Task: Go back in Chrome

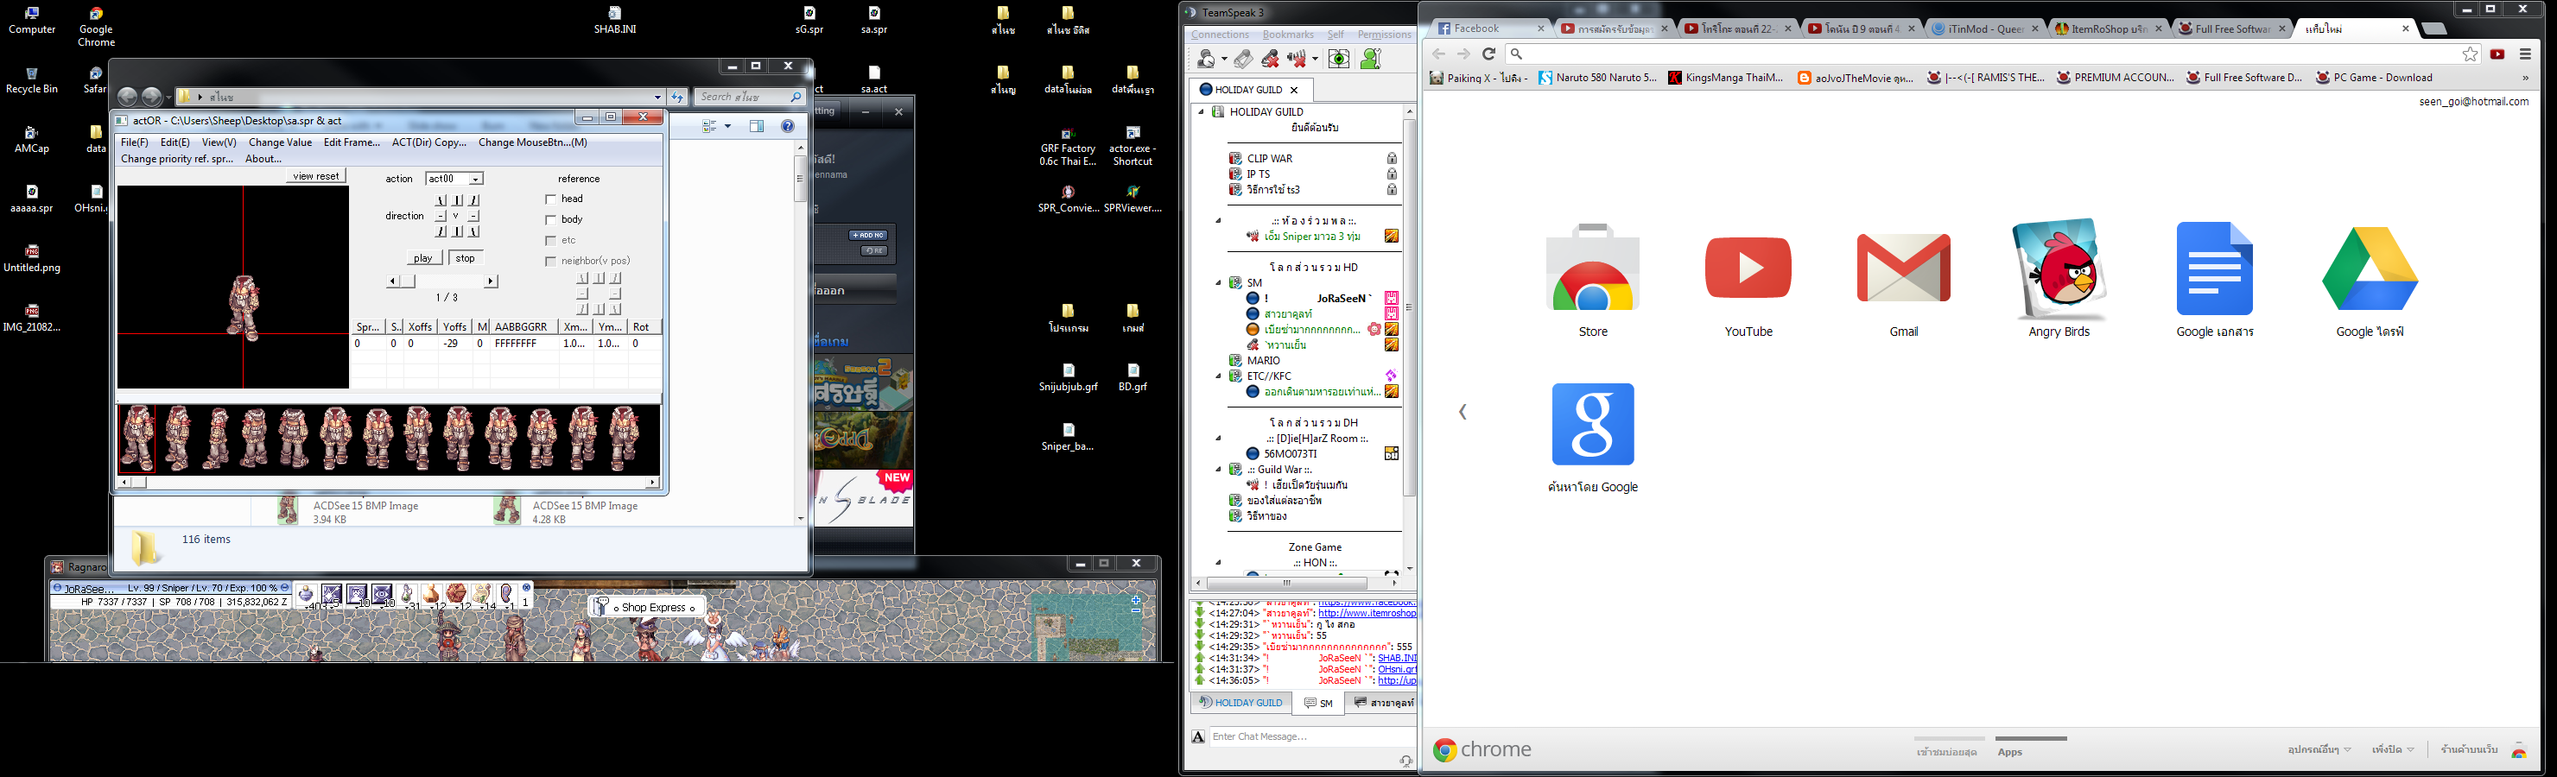Action: 1438,54
